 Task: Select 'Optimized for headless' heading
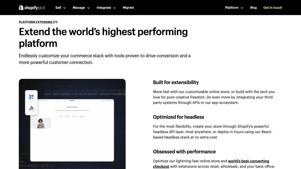178,117
